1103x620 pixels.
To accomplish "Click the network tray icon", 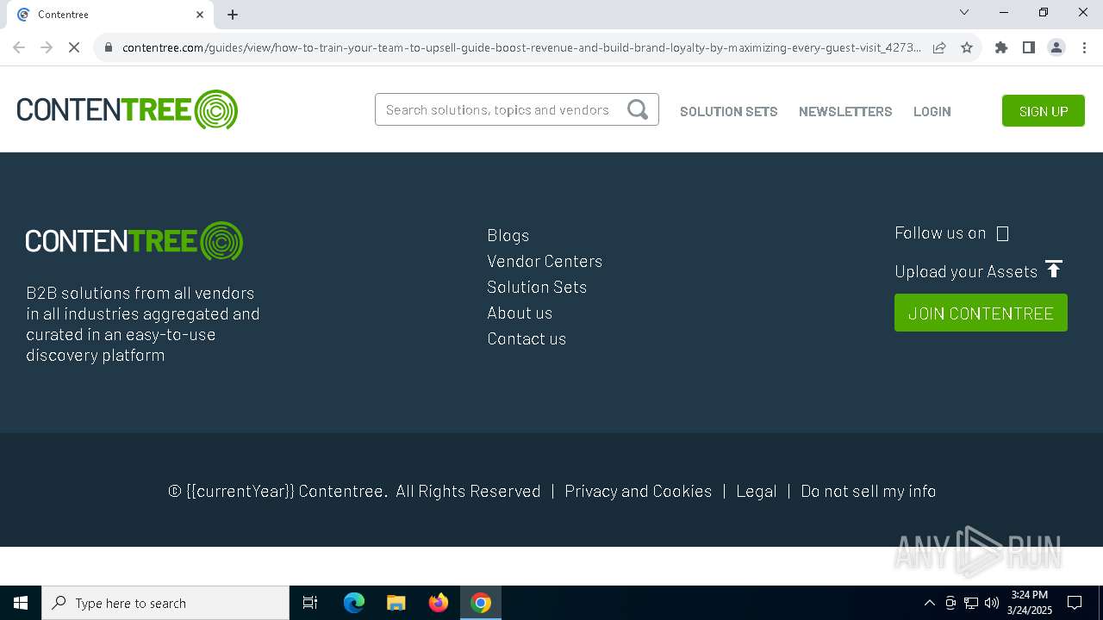I will pyautogui.click(x=971, y=603).
